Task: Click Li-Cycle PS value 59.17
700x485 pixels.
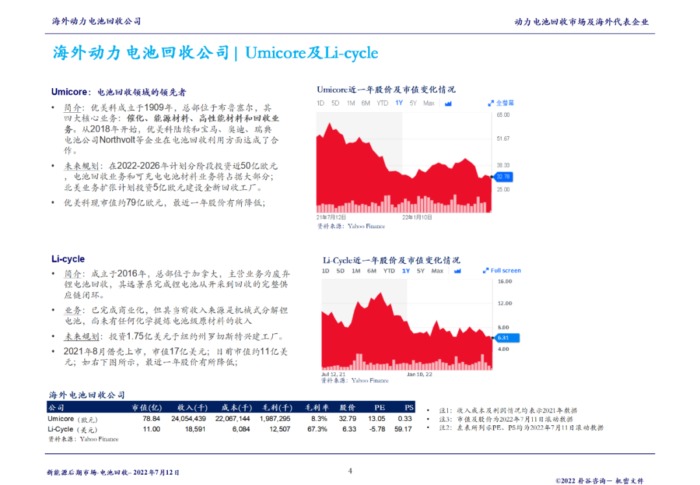Action: pyautogui.click(x=403, y=429)
